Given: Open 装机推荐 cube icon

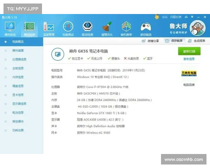Looking at the screenshot, I should [x=126, y=29].
